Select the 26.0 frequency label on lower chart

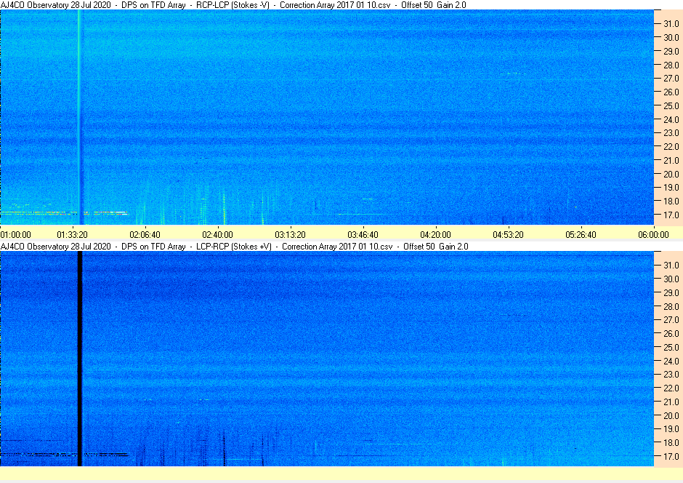pyautogui.click(x=671, y=333)
